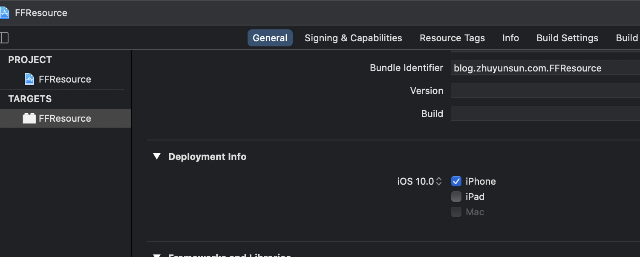The image size is (640, 257).
Task: Toggle the targets list sidebar icon
Action: (x=4, y=38)
